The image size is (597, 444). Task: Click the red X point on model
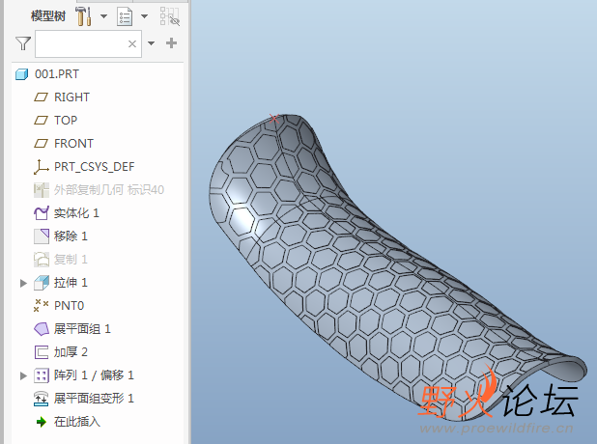[274, 119]
